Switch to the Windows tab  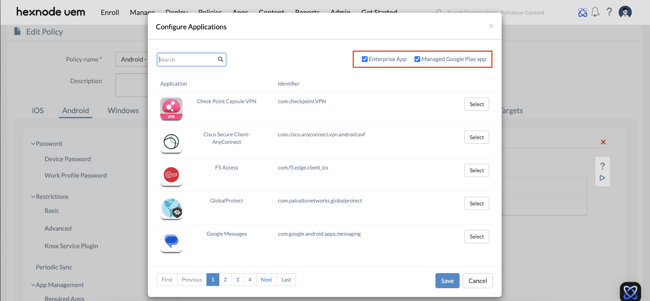pyautogui.click(x=123, y=110)
